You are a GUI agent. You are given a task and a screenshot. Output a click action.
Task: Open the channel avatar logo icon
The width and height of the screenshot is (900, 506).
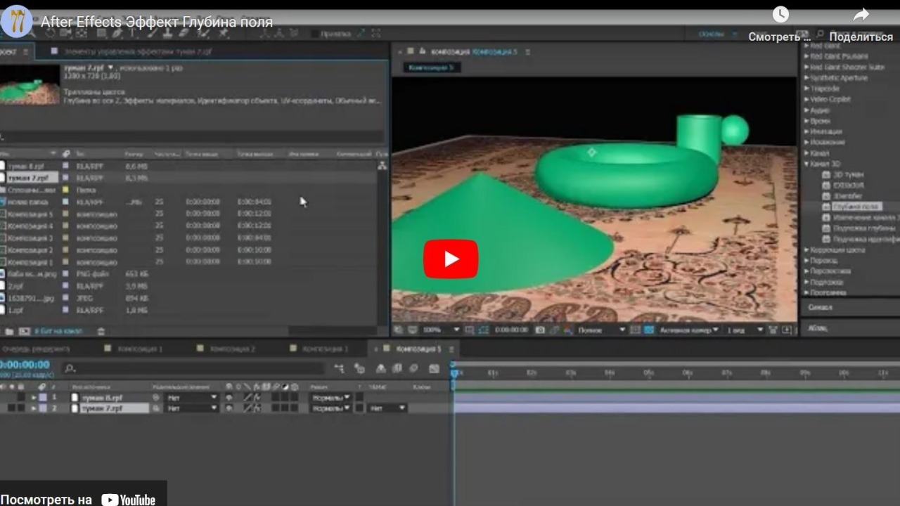17,21
